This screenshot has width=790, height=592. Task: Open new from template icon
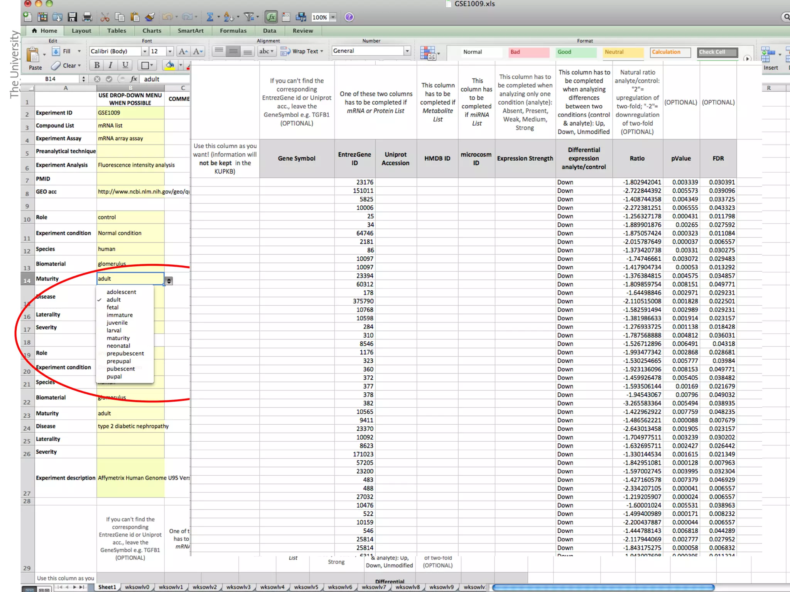tap(42, 17)
